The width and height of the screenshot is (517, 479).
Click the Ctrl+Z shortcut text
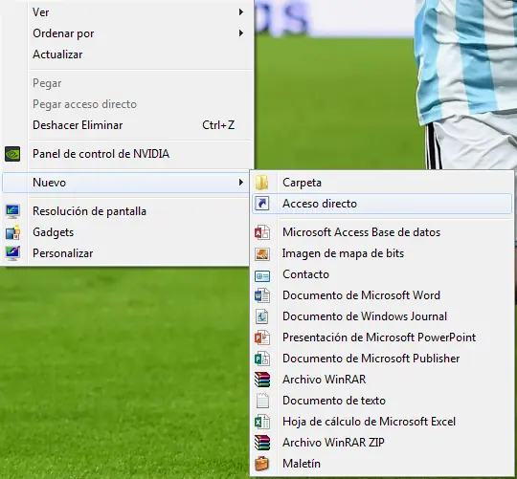(x=218, y=125)
